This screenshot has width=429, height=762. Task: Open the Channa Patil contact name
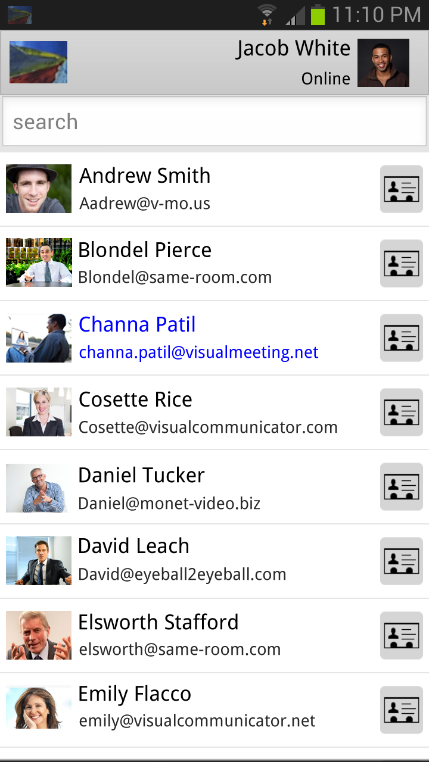137,324
